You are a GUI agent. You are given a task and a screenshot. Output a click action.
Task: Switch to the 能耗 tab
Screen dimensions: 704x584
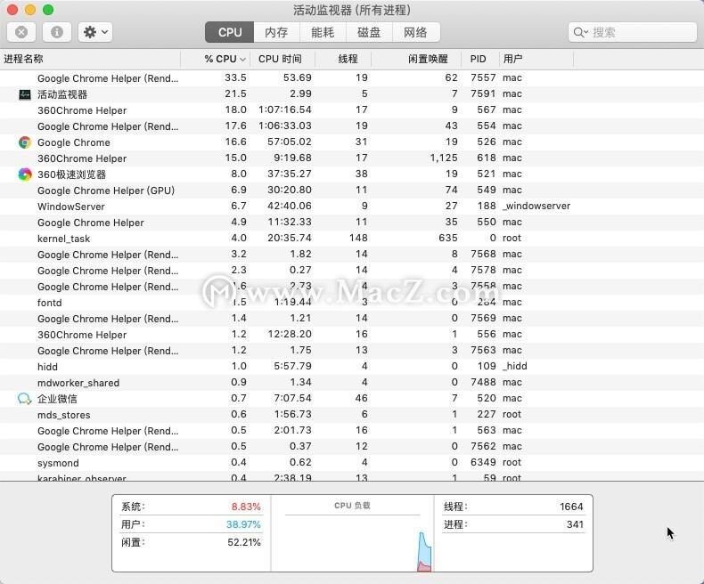[x=323, y=32]
